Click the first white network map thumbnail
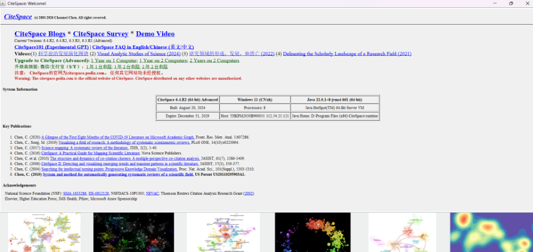 click(35, 233)
